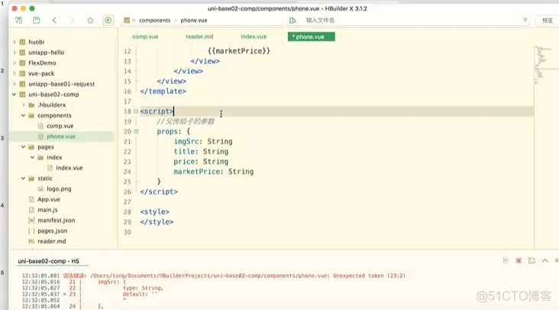Click the file name search input
Screen dimensions: 559x310
(410, 21)
